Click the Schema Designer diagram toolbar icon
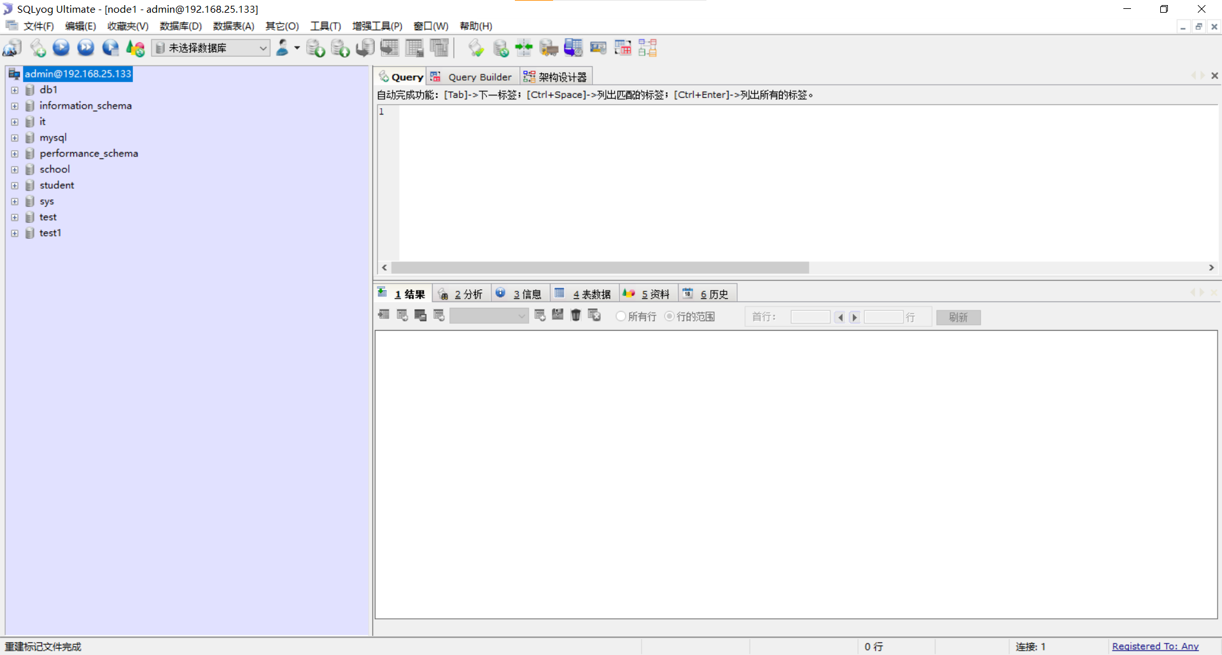The width and height of the screenshot is (1222, 655). [648, 48]
